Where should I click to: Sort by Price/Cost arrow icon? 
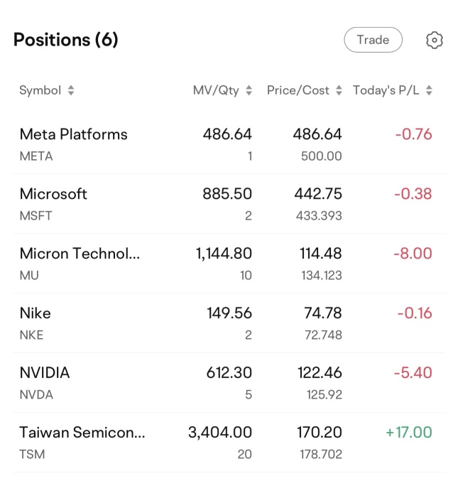[339, 90]
